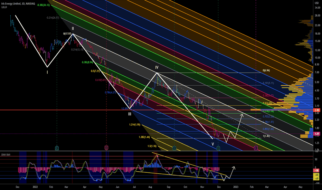Click the -0.382(36.12) label at top
Viewport: 322px width, 190px height.
click(x=43, y=5)
